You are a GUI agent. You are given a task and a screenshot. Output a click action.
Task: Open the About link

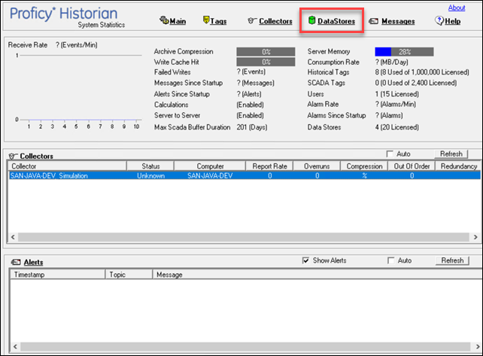tap(457, 8)
